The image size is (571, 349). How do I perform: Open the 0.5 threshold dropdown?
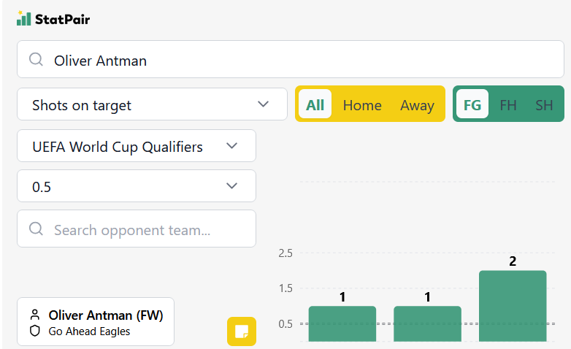(x=137, y=185)
